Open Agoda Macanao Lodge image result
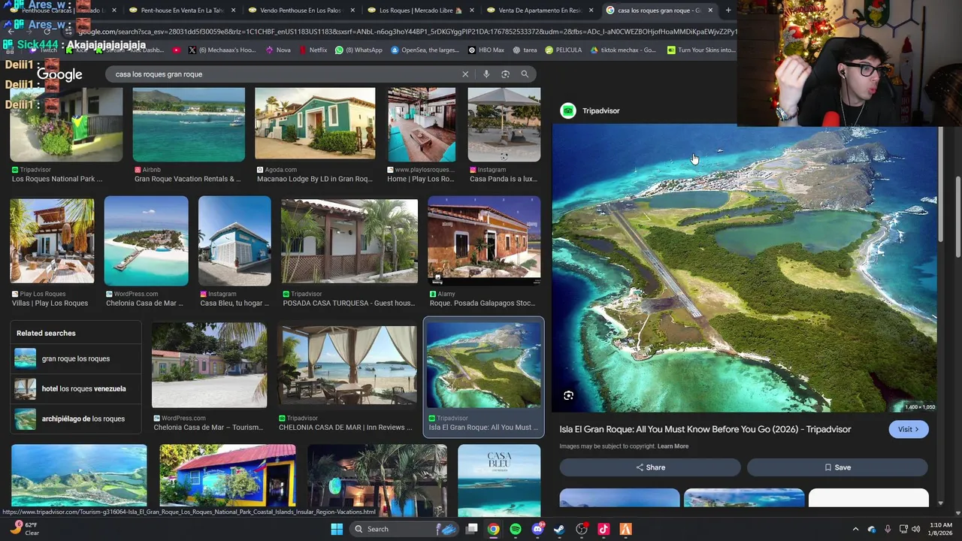This screenshot has height=541, width=962. pyautogui.click(x=315, y=125)
